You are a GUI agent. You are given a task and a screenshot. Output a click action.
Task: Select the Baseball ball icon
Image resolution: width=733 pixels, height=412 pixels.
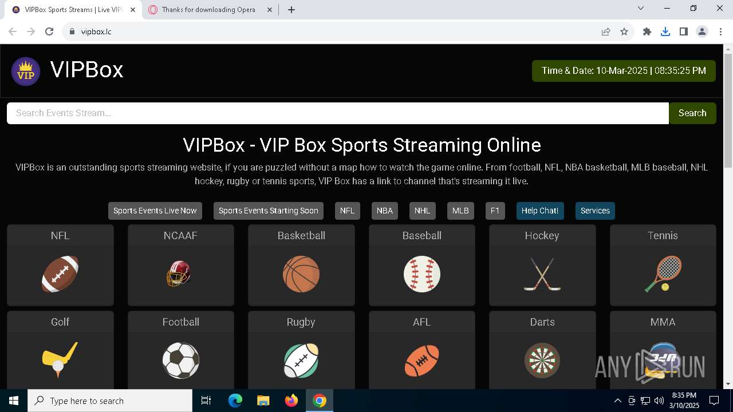[x=422, y=274]
